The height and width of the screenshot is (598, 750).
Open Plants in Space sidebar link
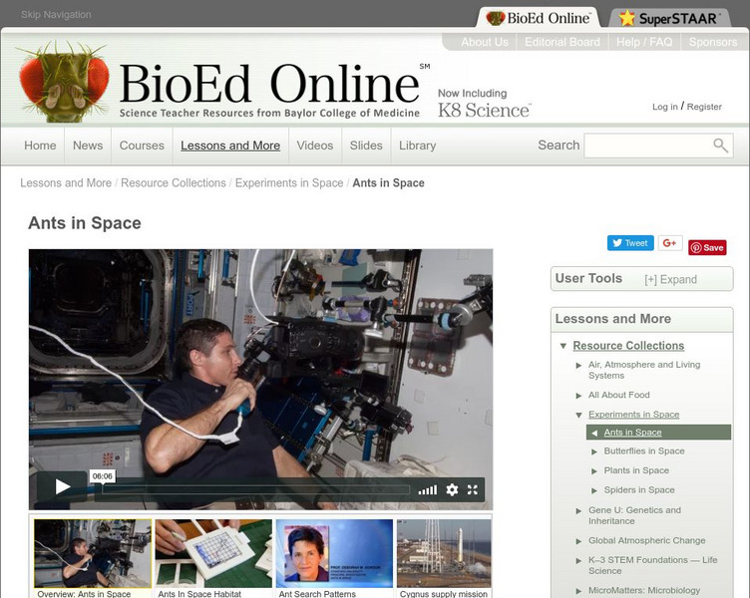(x=636, y=470)
